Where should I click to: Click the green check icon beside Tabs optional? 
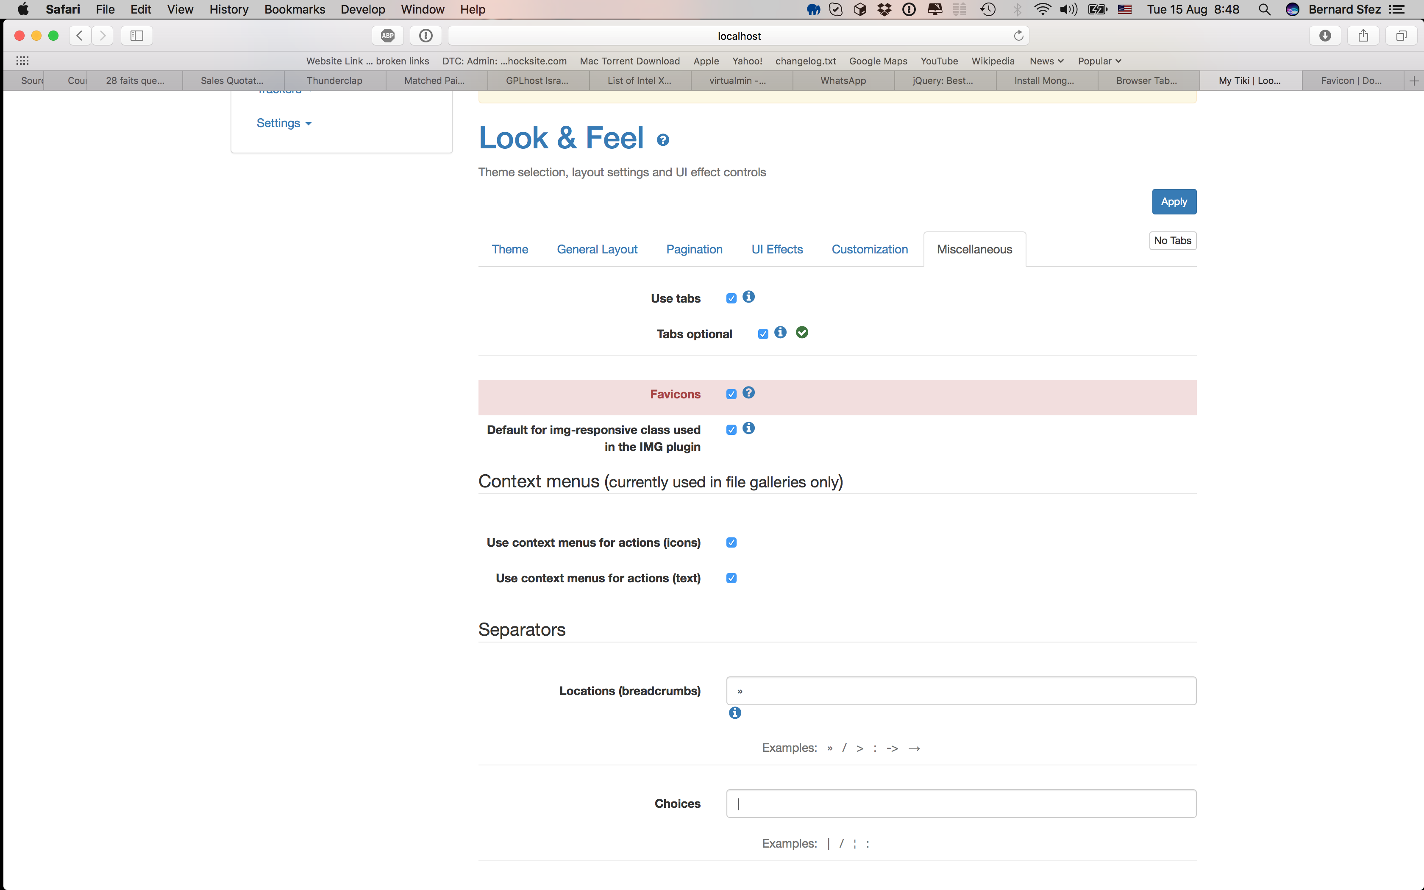pos(802,333)
